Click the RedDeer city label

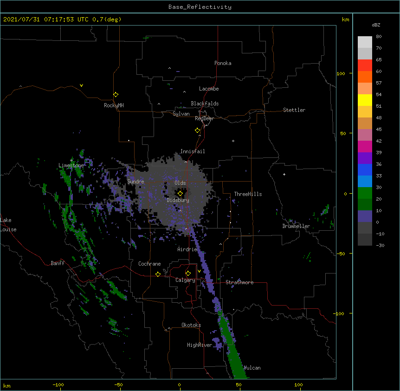(x=204, y=118)
